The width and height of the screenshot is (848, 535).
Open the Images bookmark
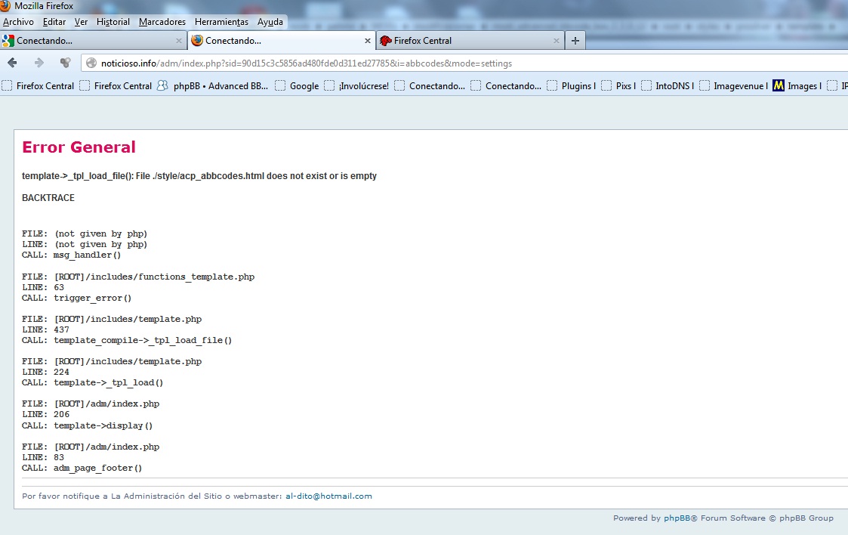click(x=797, y=85)
